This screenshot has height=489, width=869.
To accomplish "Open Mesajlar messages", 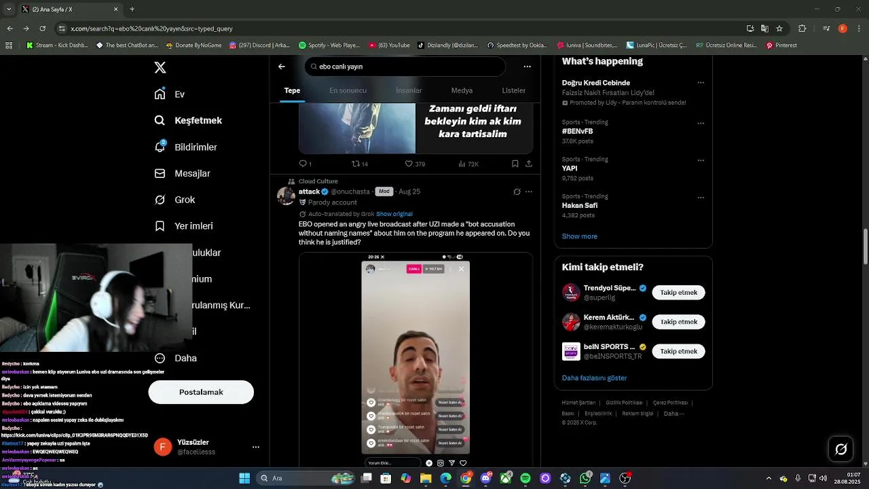I will coord(182,173).
